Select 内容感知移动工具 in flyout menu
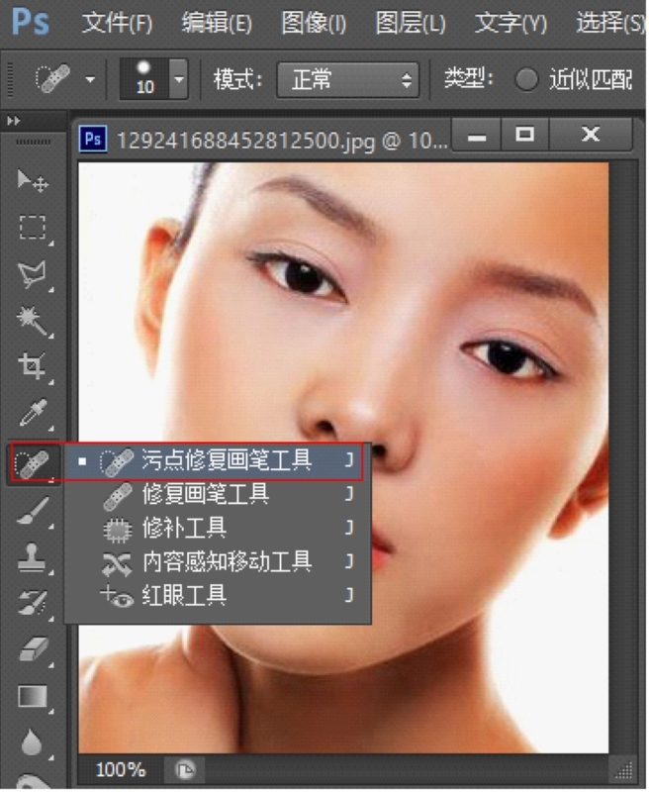 click(x=227, y=562)
